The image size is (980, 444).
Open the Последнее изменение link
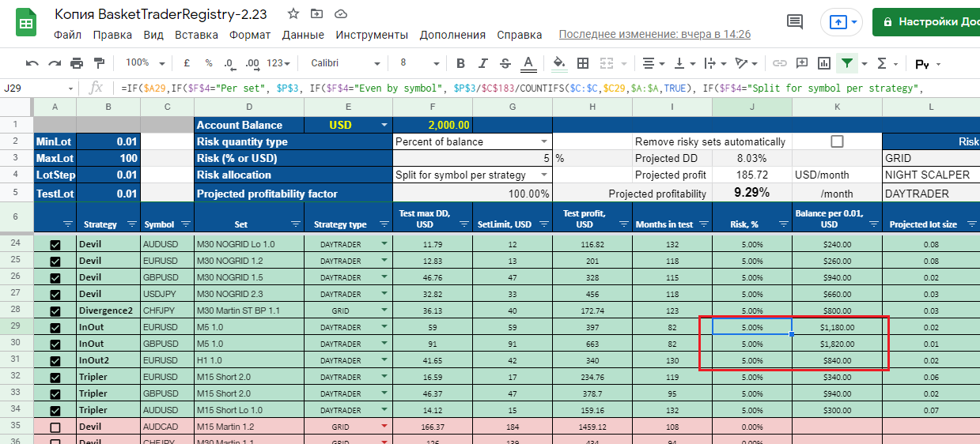(x=655, y=35)
